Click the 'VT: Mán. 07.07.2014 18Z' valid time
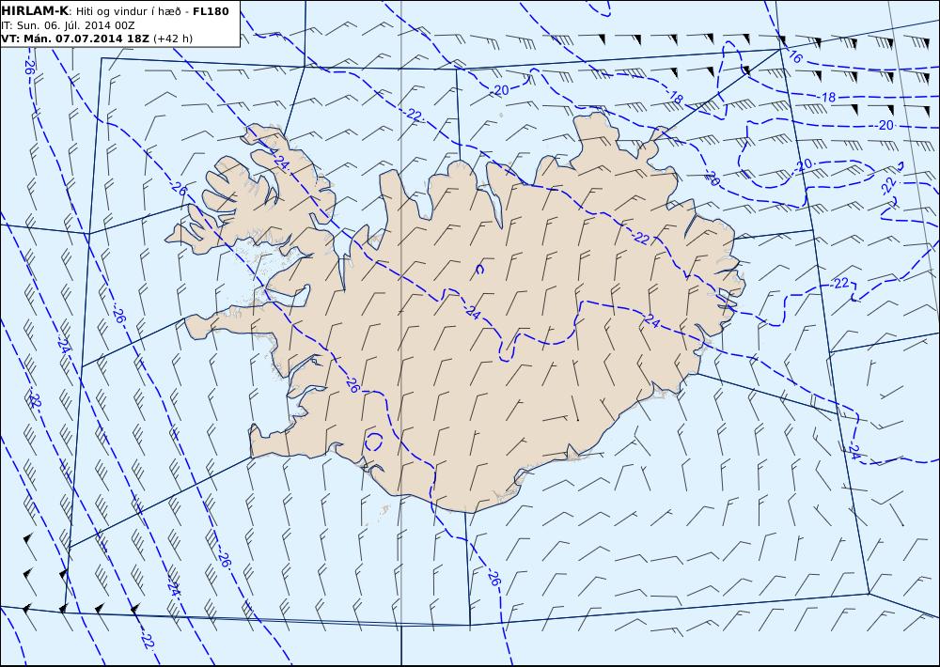This screenshot has height=667, width=940. tap(75, 39)
